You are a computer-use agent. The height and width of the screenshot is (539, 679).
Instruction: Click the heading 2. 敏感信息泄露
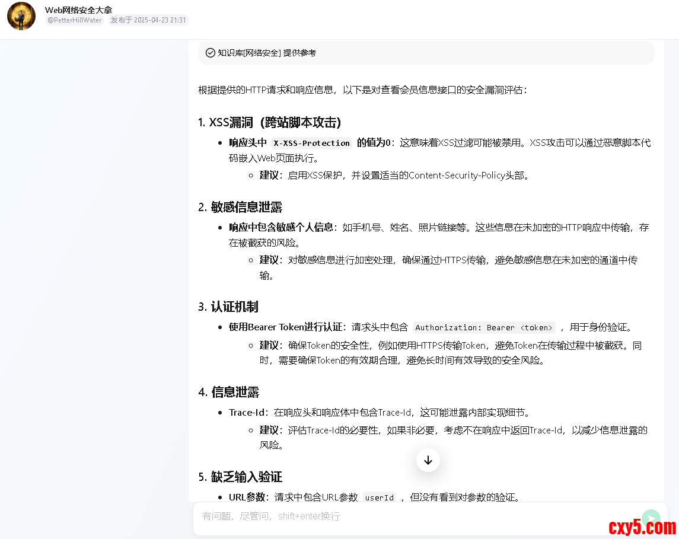click(240, 207)
